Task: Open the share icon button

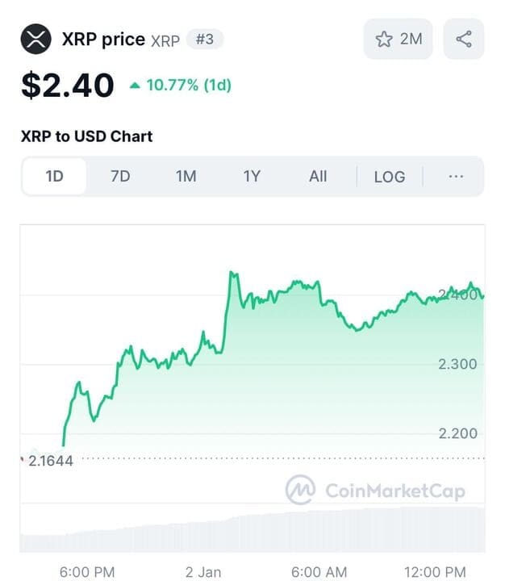Action: tap(464, 39)
